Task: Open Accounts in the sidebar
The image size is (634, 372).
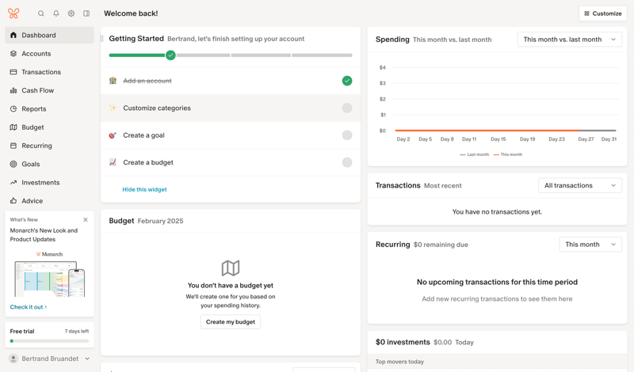Action: (49, 53)
